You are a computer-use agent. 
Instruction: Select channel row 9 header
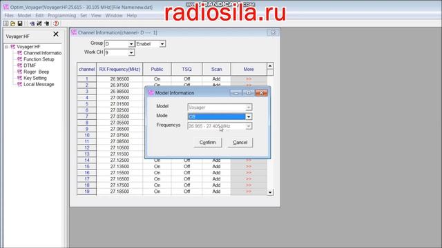[x=87, y=129]
